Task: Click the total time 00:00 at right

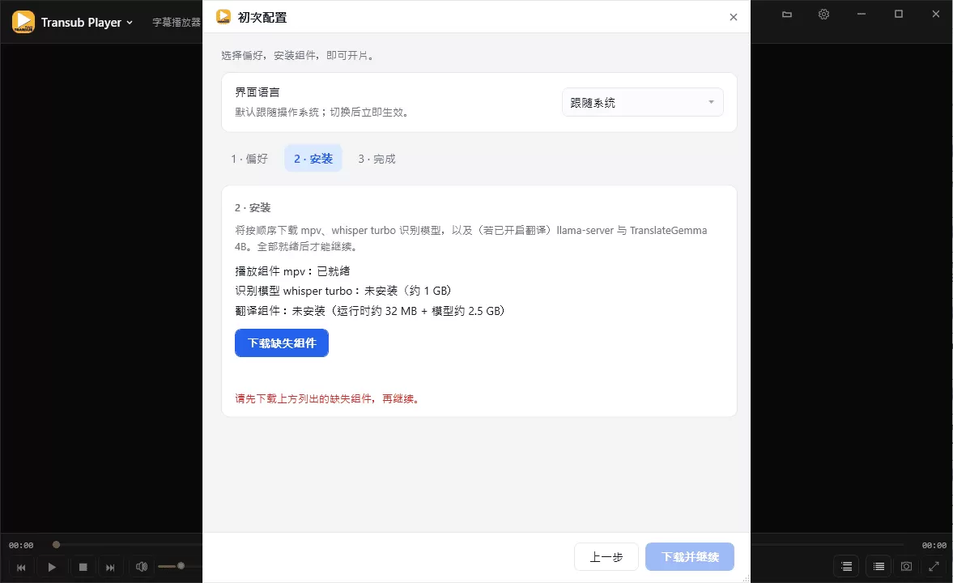Action: (934, 545)
